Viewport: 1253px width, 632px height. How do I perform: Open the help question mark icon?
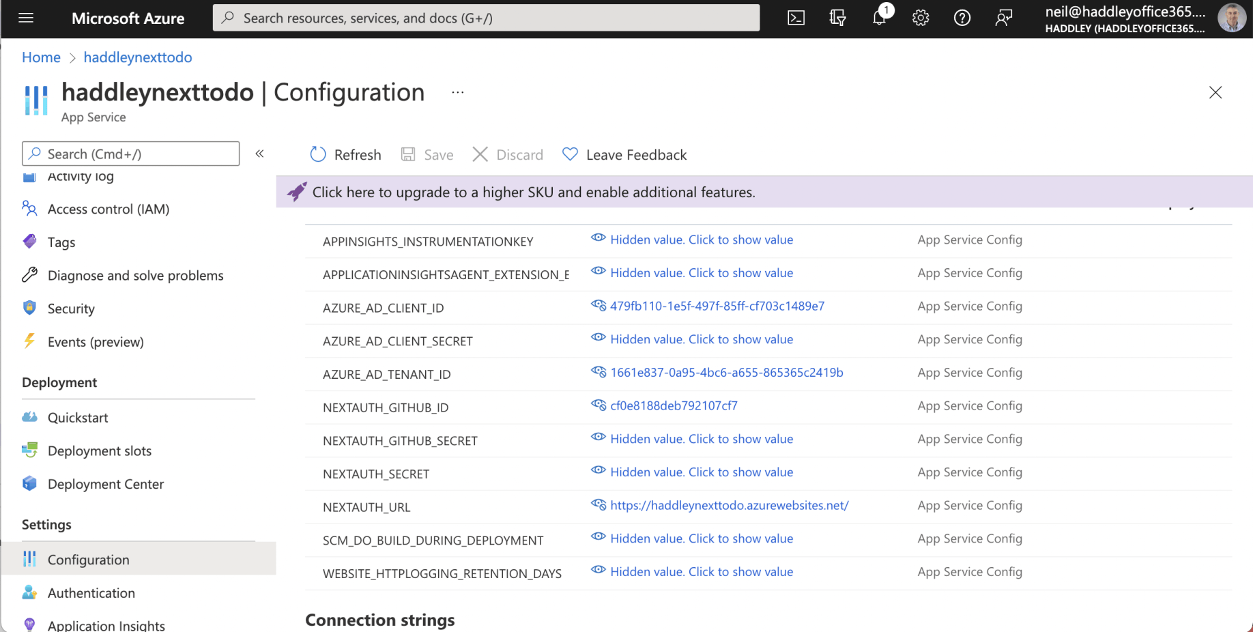coord(962,18)
